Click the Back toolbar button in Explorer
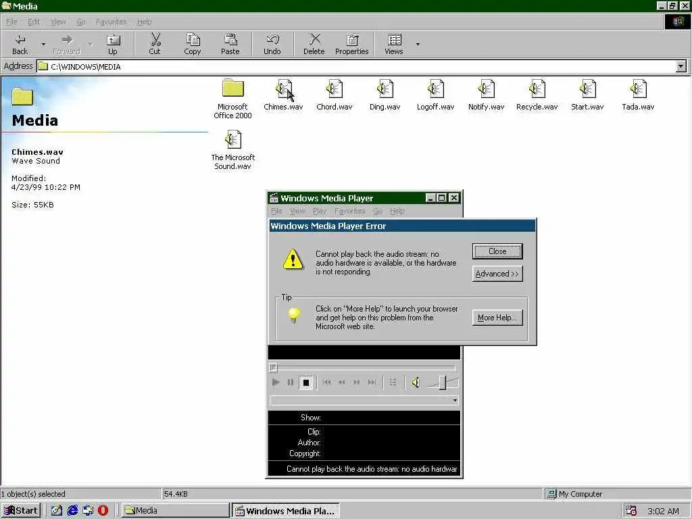 [x=20, y=44]
